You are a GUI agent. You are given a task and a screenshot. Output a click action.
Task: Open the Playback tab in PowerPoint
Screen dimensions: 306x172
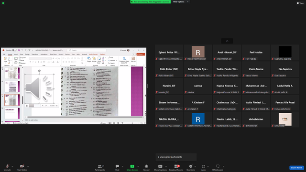click(103, 54)
